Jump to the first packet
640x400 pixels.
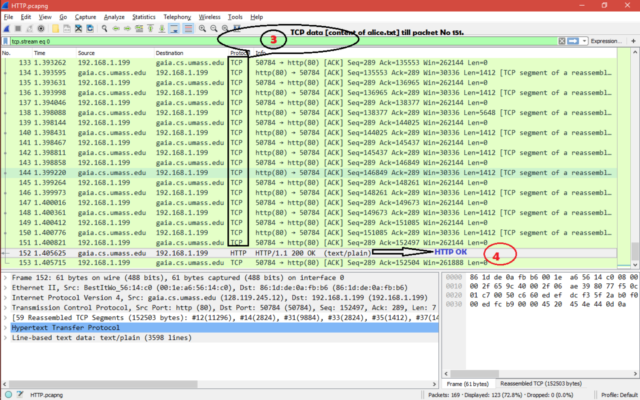[x=150, y=29]
